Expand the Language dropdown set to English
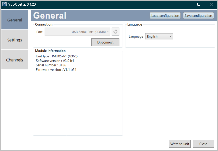 pyautogui.click(x=159, y=36)
